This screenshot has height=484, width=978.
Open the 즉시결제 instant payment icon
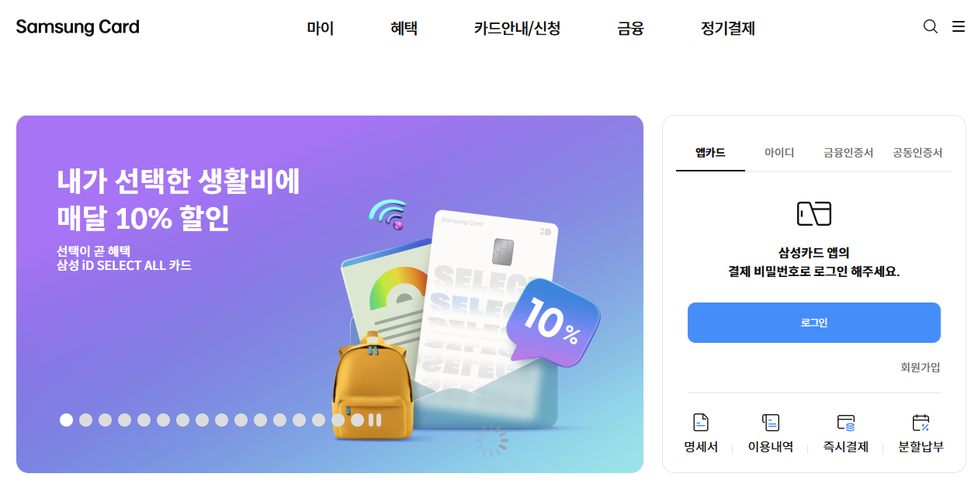click(846, 423)
